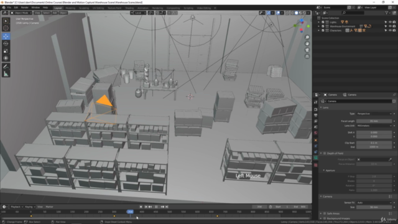Open the Edit menu
This screenshot has height=224, width=398.
(x=16, y=7)
